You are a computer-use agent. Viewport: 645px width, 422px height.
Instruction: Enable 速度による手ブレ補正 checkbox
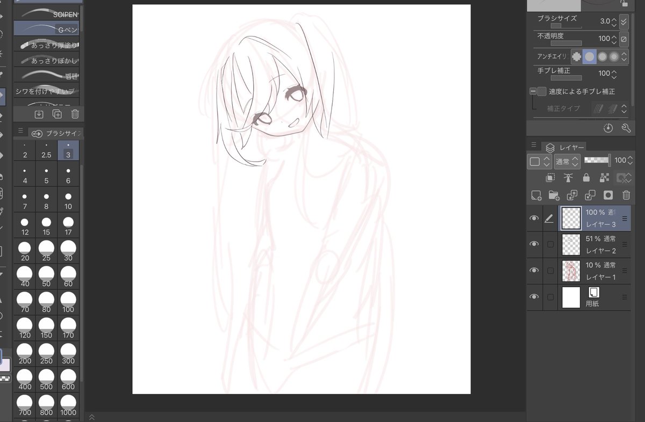point(542,91)
